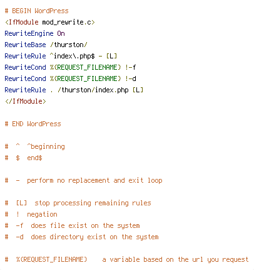Click the 'end$' comment text
Screen dimensions: 254x270
pos(34,158)
